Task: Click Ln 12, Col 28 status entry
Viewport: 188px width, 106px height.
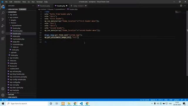Action: coord(144,100)
